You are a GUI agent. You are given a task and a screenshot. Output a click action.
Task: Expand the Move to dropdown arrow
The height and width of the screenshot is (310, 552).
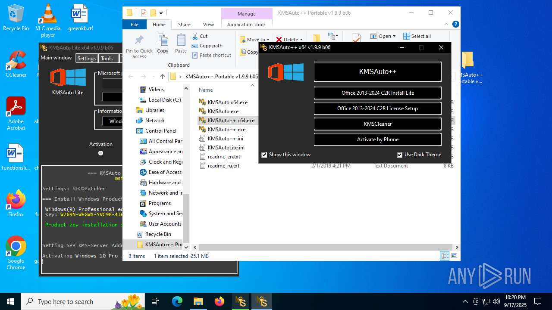268,40
